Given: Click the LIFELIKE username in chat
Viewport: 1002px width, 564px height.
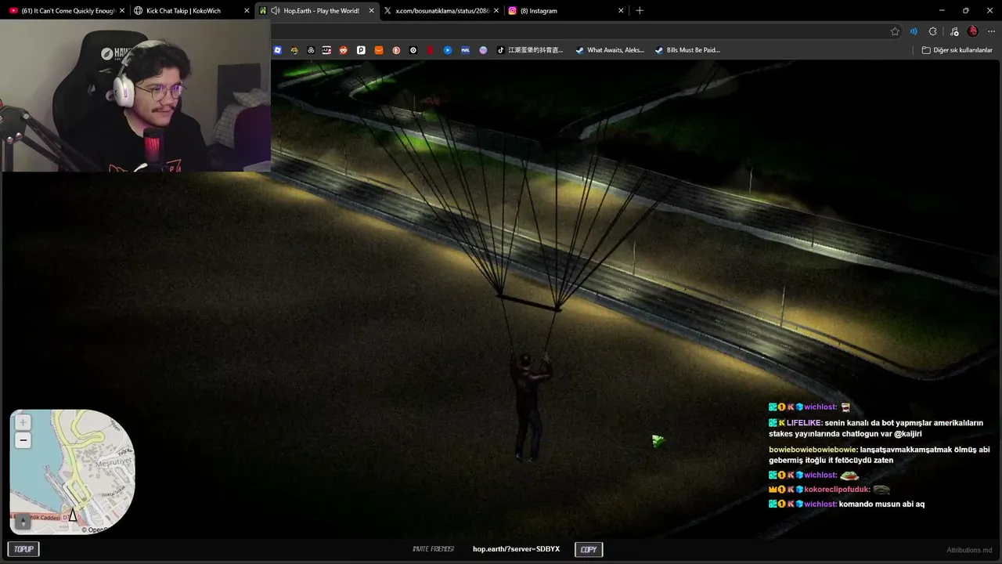Looking at the screenshot, I should coord(804,423).
